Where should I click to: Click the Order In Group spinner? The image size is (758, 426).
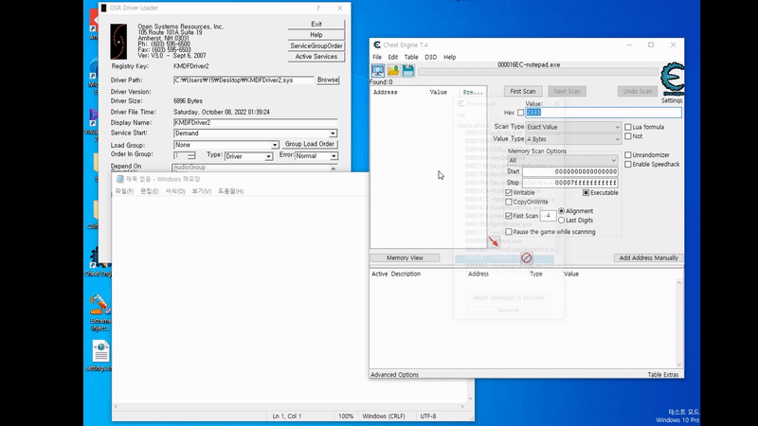point(191,155)
